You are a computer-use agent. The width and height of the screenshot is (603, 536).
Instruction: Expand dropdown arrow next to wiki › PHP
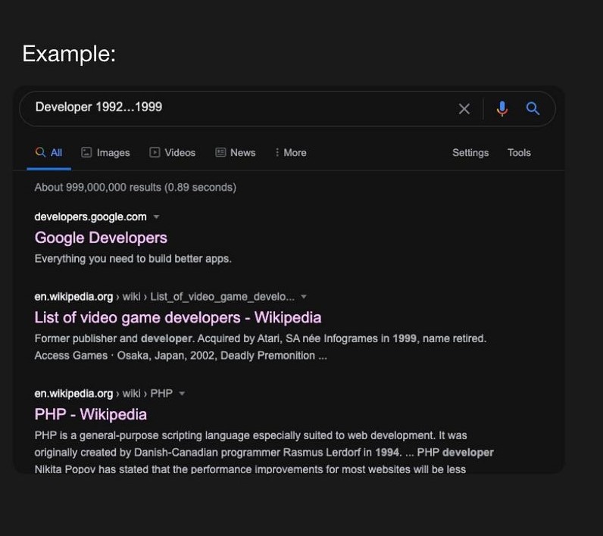[x=182, y=394]
